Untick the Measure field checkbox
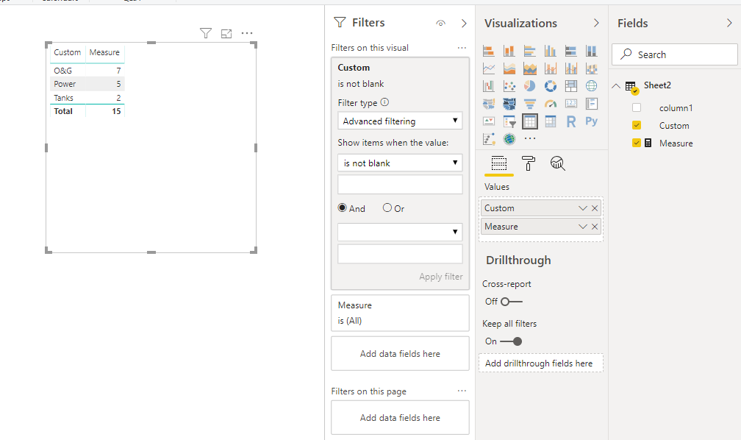This screenshot has height=440, width=741. (637, 143)
